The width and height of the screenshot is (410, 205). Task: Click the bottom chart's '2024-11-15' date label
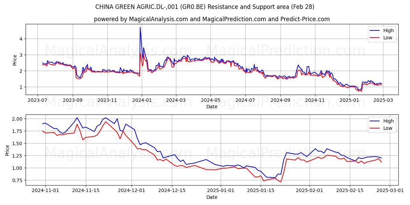tap(86, 191)
